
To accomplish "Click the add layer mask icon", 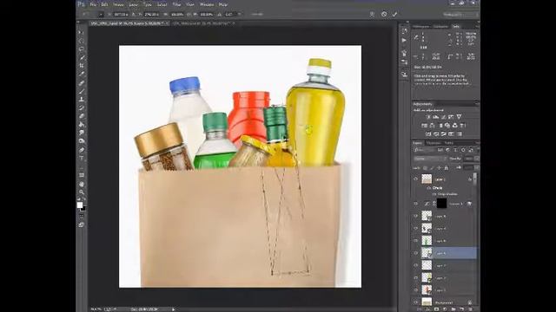I will pos(436,309).
